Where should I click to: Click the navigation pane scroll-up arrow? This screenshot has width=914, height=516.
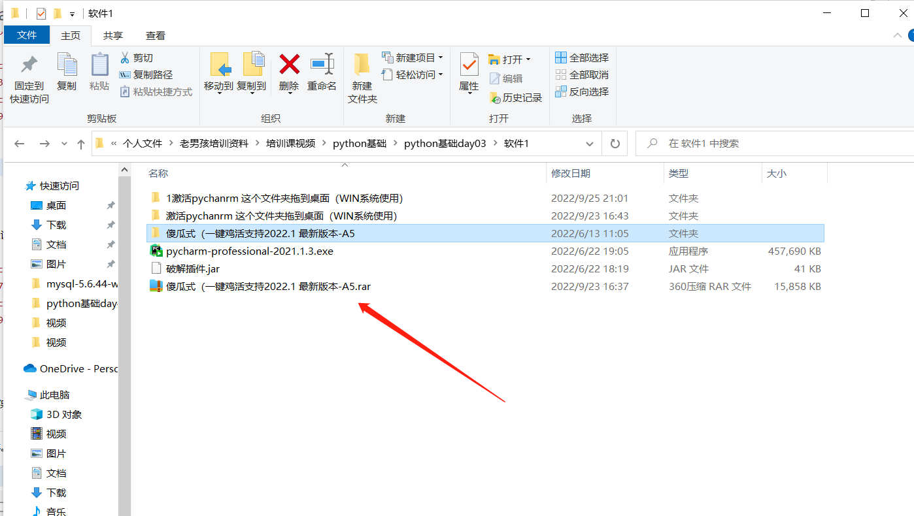coord(125,170)
